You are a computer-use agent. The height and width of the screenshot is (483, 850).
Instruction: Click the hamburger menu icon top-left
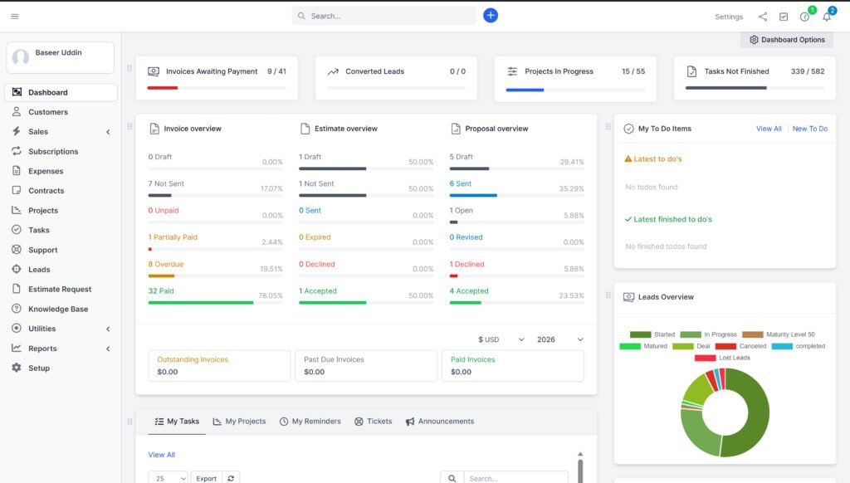pos(14,15)
